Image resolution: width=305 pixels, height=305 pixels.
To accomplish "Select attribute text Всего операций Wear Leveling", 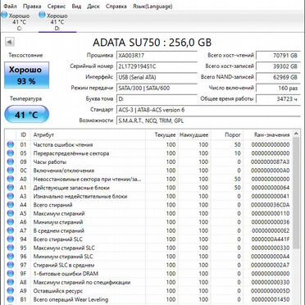I will click(x=71, y=299).
